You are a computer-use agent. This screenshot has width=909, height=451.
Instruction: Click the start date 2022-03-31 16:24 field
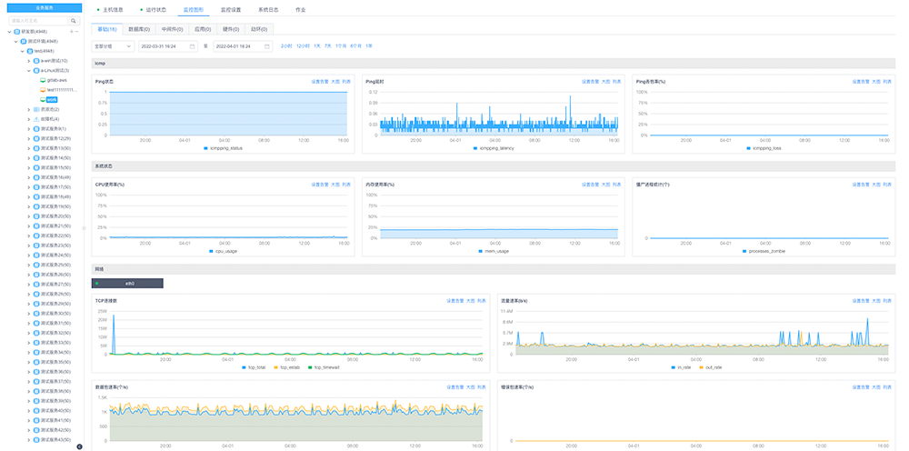168,46
